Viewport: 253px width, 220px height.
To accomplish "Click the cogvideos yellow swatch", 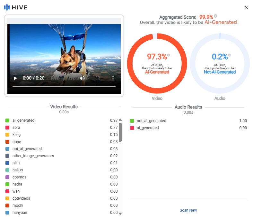I will 7,198.
